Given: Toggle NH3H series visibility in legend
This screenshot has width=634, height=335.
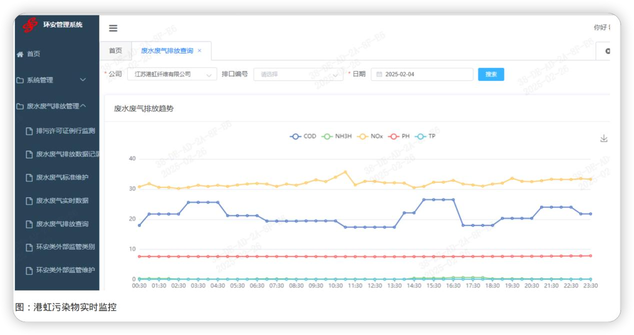Looking at the screenshot, I should [337, 136].
